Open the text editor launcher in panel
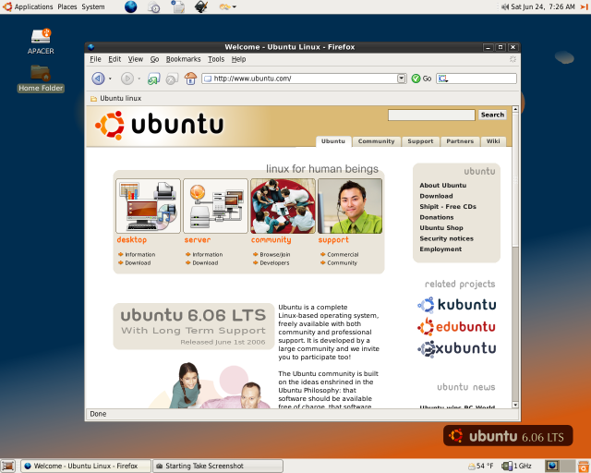Screen dimensions: 591x473 [177, 6]
